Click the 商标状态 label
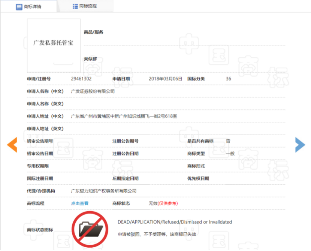 pyautogui.click(x=121, y=203)
